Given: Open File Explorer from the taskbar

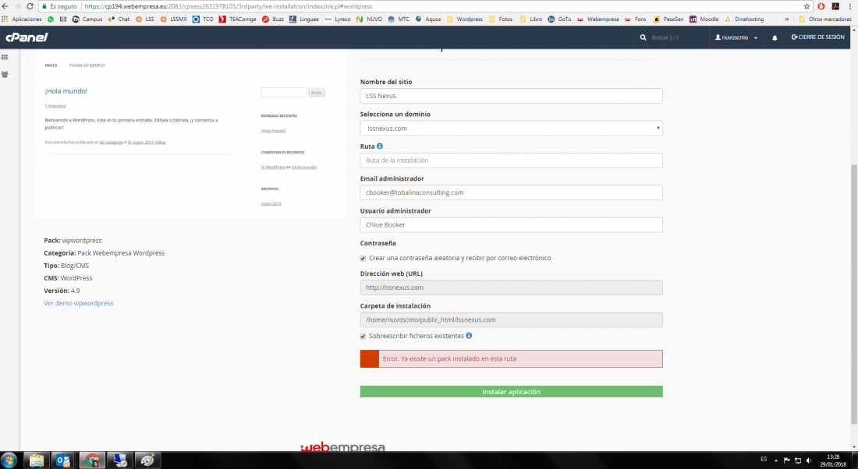Looking at the screenshot, I should pyautogui.click(x=36, y=460).
